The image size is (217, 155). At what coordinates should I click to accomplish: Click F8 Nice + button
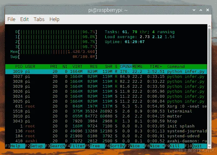click(155, 146)
